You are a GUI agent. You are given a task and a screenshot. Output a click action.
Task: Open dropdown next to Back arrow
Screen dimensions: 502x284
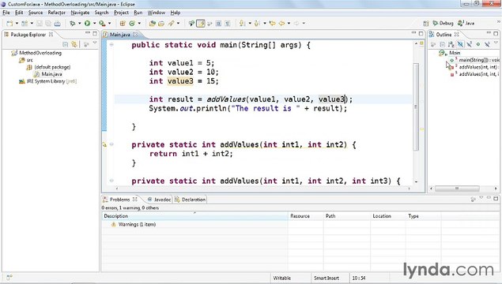pyautogui.click(x=289, y=24)
